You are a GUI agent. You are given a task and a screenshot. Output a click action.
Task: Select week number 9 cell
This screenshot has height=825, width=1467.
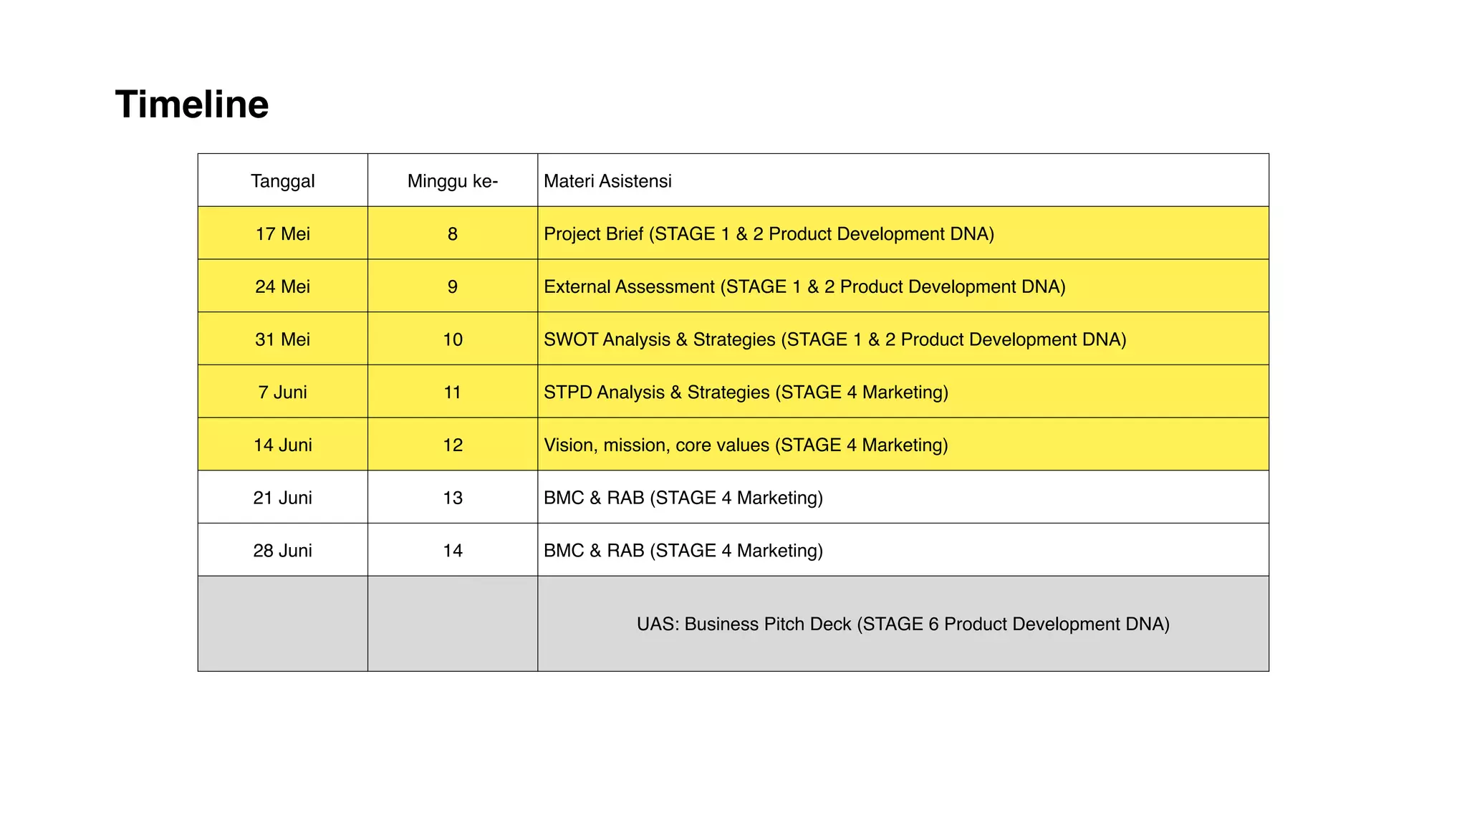pyautogui.click(x=453, y=286)
